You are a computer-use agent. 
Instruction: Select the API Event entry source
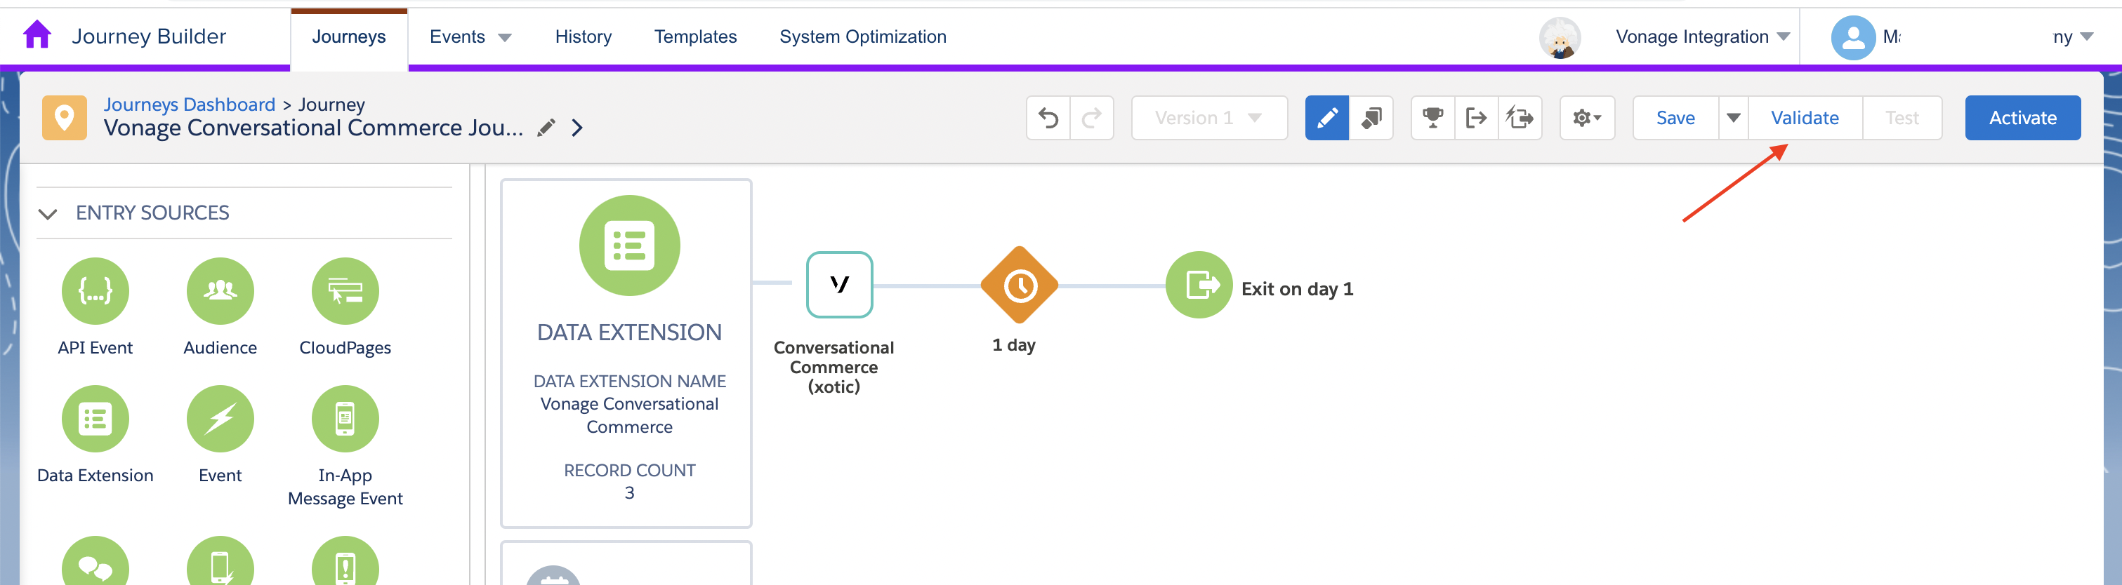coord(95,291)
